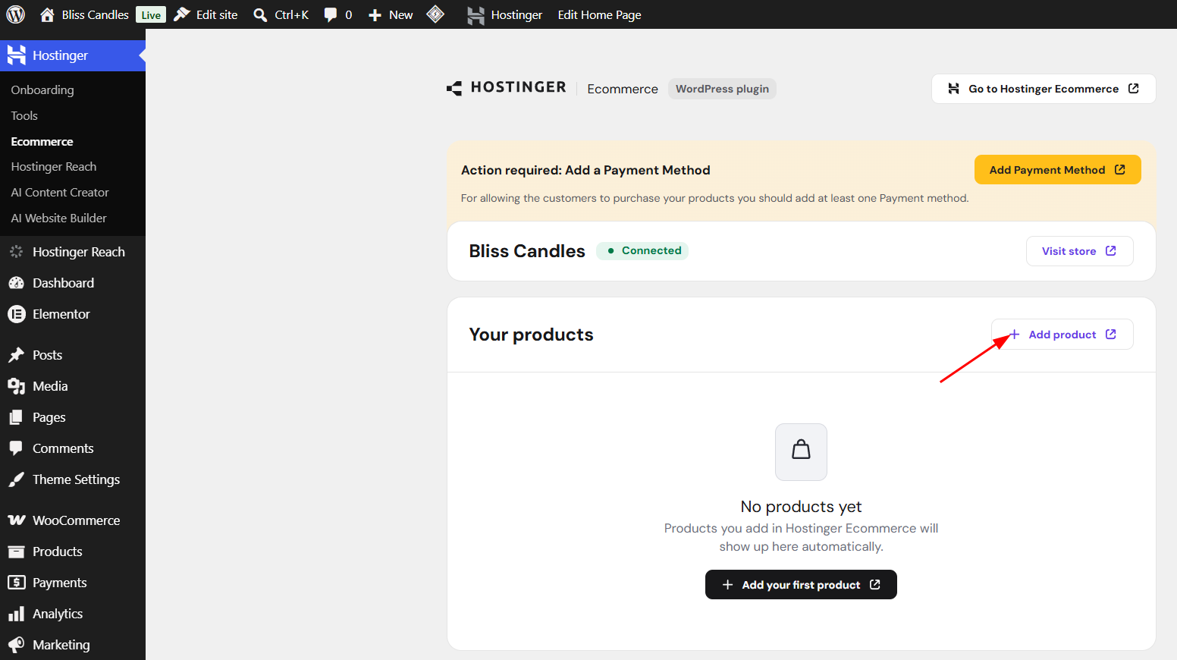The height and width of the screenshot is (660, 1177).
Task: Click the Payments dollar icon
Action: pos(17,583)
